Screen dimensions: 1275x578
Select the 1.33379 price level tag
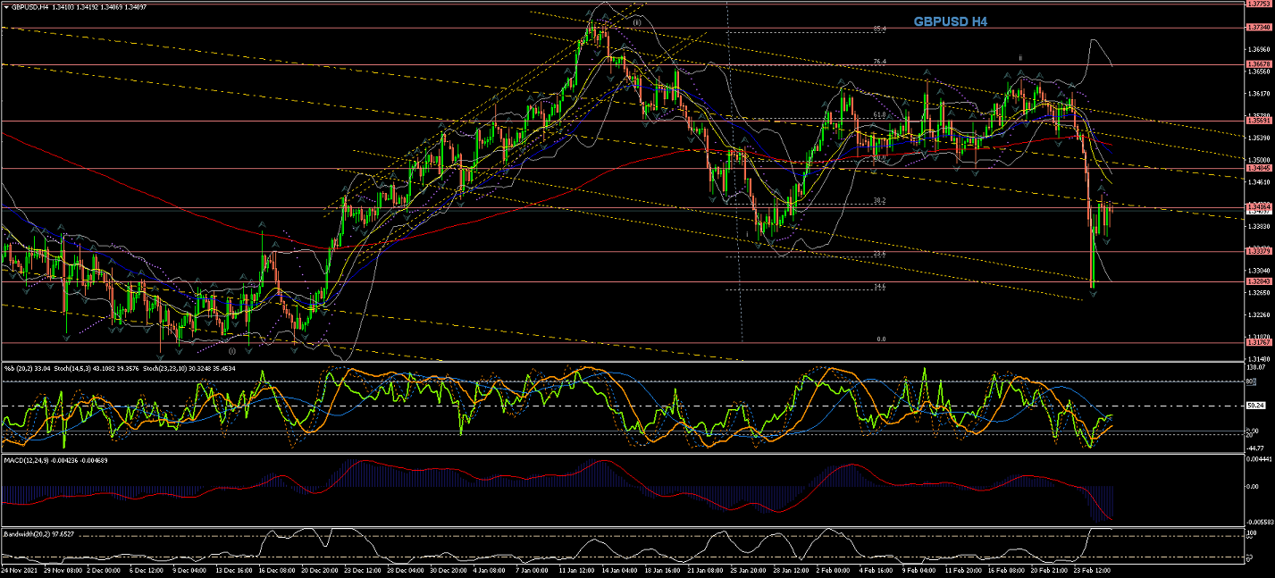(1258, 251)
